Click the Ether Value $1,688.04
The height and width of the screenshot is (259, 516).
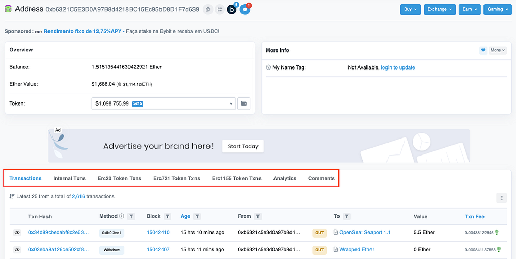click(x=103, y=84)
